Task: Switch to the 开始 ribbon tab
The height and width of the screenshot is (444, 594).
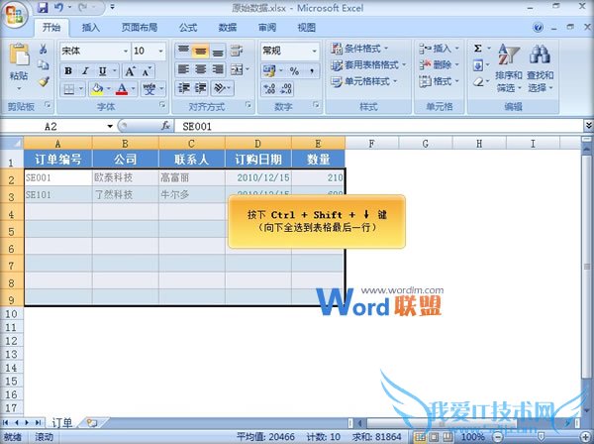Action: [51, 28]
